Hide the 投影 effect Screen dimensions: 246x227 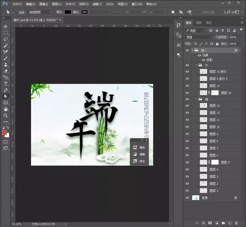tap(204, 60)
